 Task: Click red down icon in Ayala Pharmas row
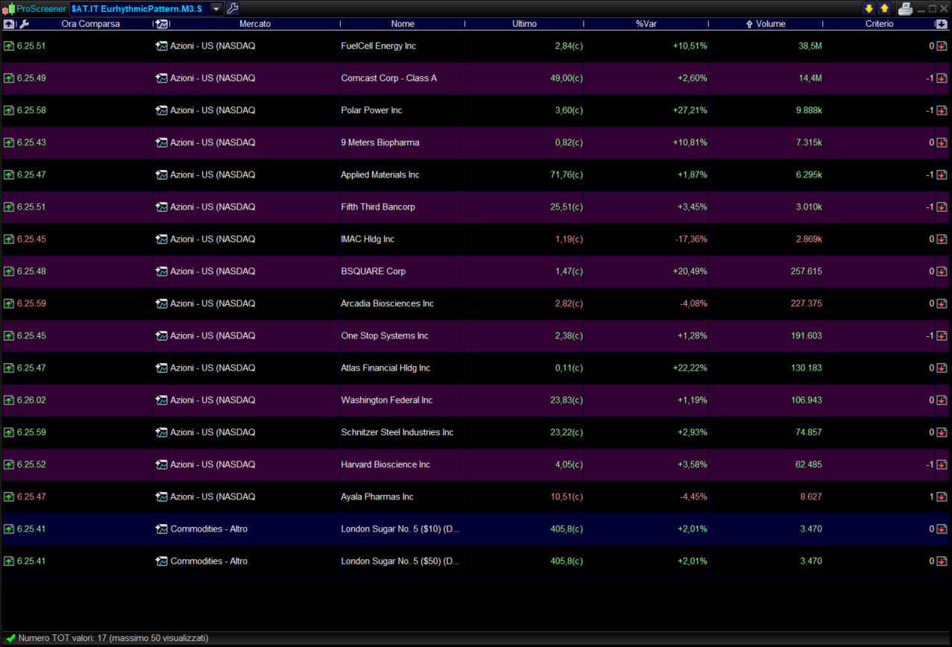click(942, 496)
